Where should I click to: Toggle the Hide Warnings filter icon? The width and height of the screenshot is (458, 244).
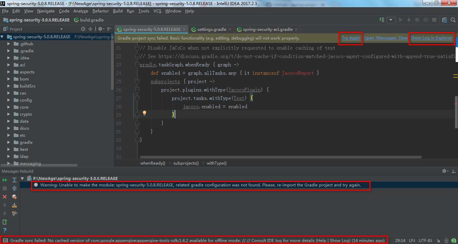pos(14,197)
